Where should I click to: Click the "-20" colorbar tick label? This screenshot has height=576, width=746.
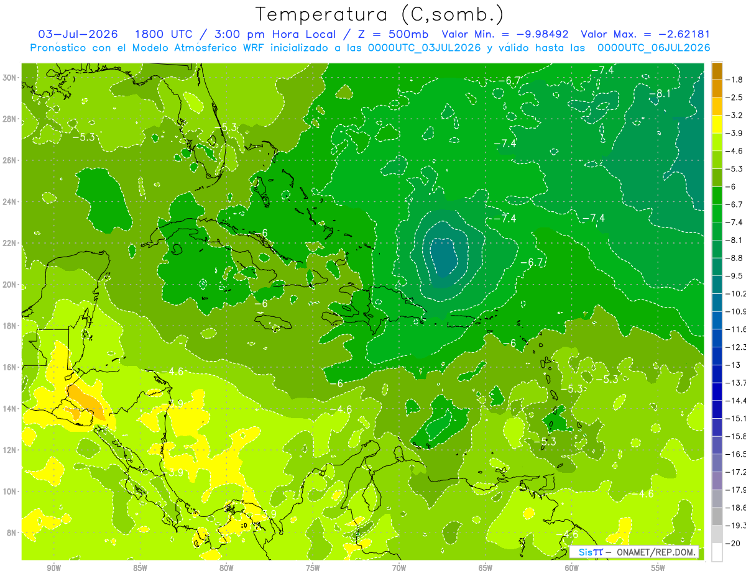(733, 543)
